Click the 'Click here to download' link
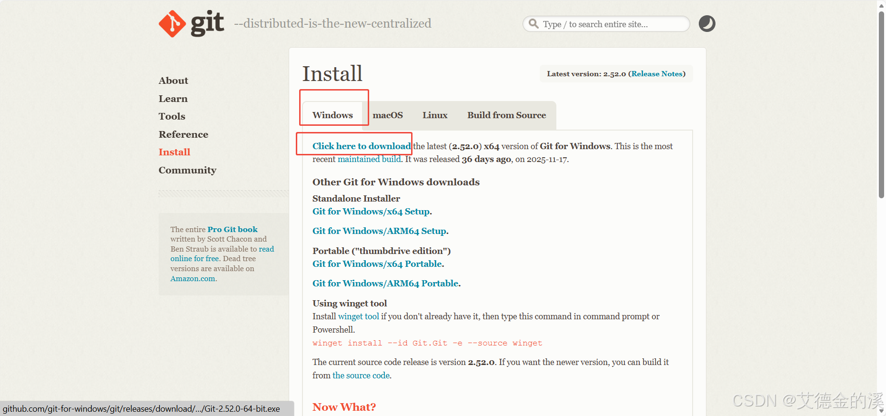This screenshot has width=886, height=416. pos(362,146)
